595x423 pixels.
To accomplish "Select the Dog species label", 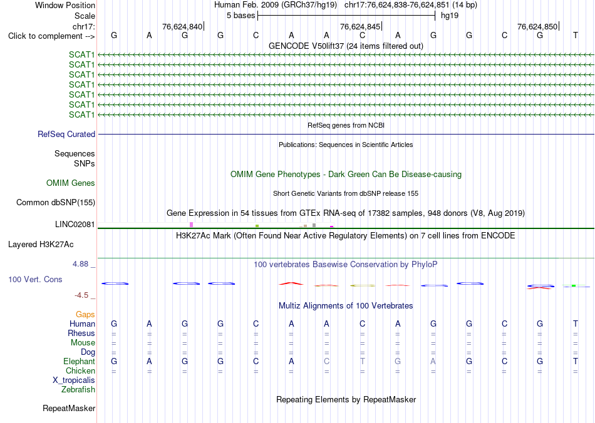I will (88, 352).
